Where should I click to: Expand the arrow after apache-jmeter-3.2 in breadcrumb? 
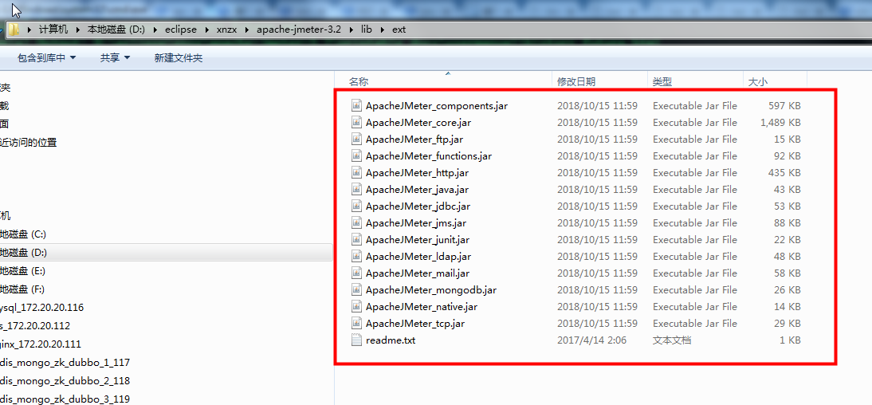[351, 29]
